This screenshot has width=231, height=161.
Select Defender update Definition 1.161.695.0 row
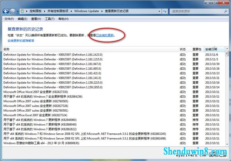pos(114,69)
